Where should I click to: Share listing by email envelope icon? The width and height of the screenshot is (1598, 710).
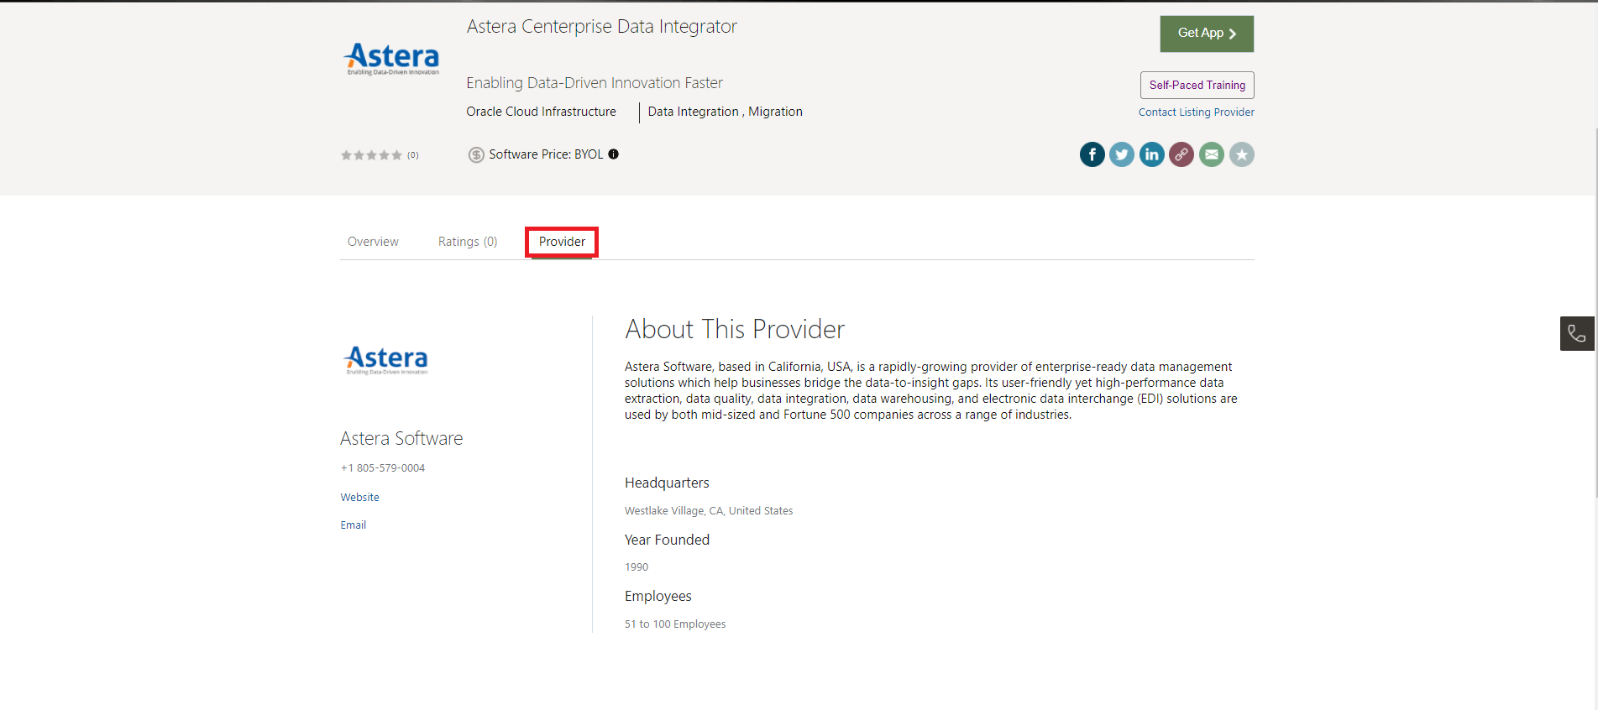(x=1211, y=154)
